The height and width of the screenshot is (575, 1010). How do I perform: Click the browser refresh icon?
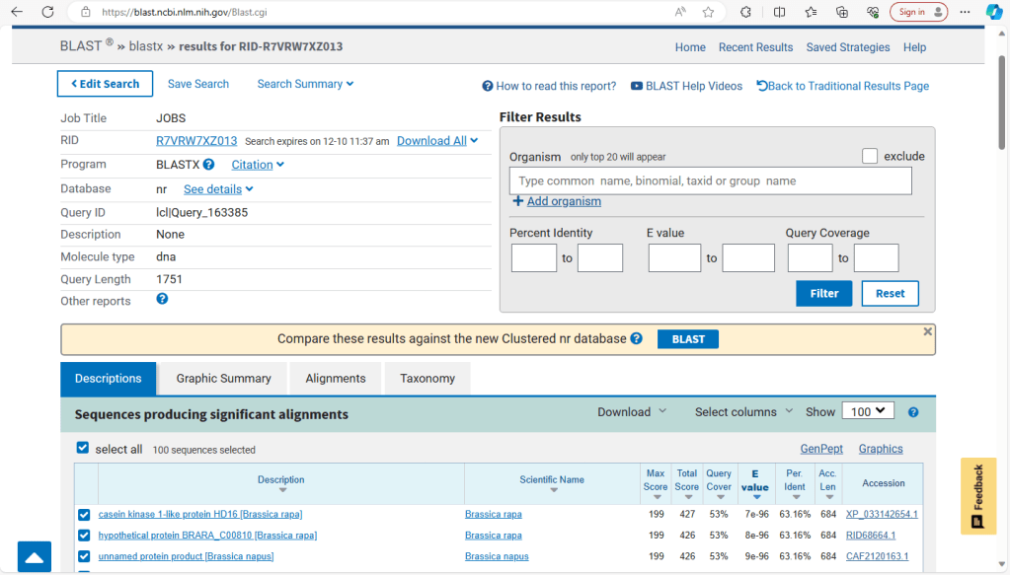tap(47, 12)
